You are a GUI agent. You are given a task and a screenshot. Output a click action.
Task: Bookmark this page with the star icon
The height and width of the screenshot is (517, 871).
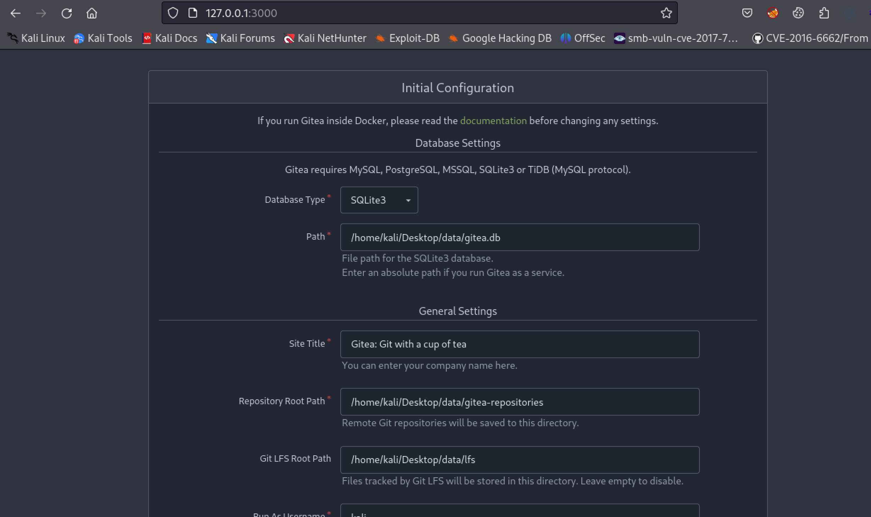pyautogui.click(x=666, y=13)
